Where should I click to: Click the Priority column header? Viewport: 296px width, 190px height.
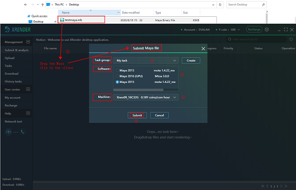(228, 48)
